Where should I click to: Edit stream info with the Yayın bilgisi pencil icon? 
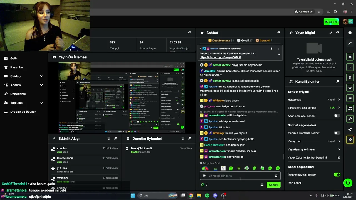pos(331,33)
